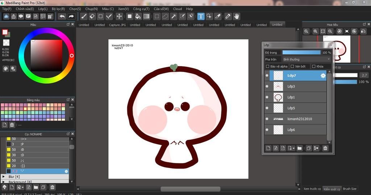The image size is (371, 195).
Task: Click the red ring on hue wheel
Action: point(72,56)
